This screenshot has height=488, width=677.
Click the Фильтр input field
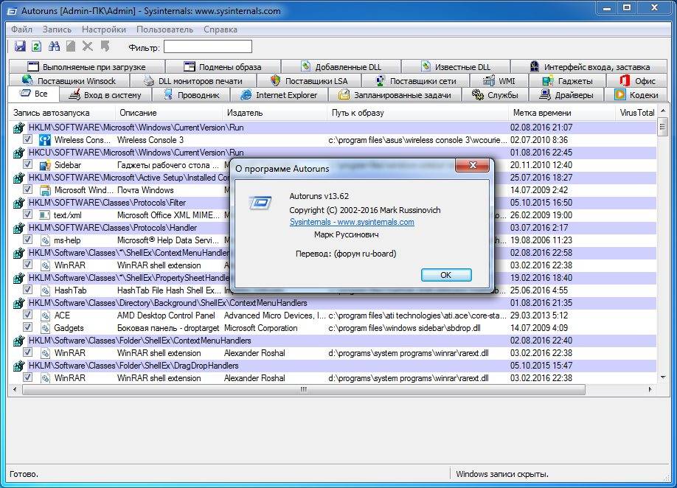click(x=208, y=46)
